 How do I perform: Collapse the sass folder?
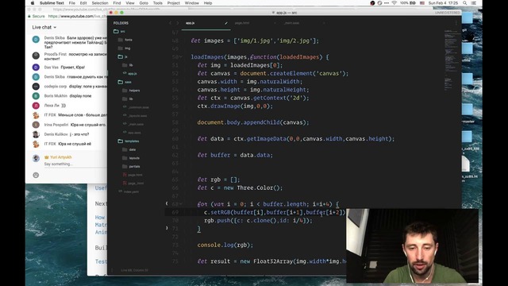click(125, 82)
